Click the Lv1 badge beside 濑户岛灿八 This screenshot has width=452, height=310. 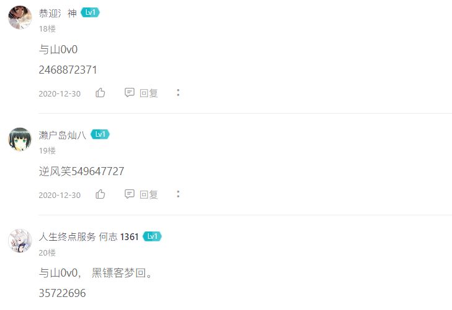[x=100, y=134]
